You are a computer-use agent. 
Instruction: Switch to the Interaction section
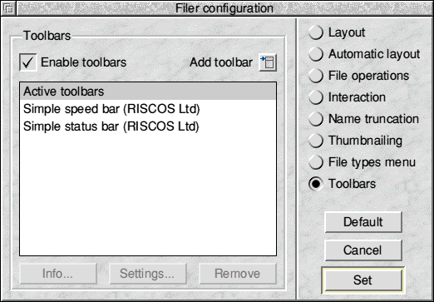tap(316, 97)
